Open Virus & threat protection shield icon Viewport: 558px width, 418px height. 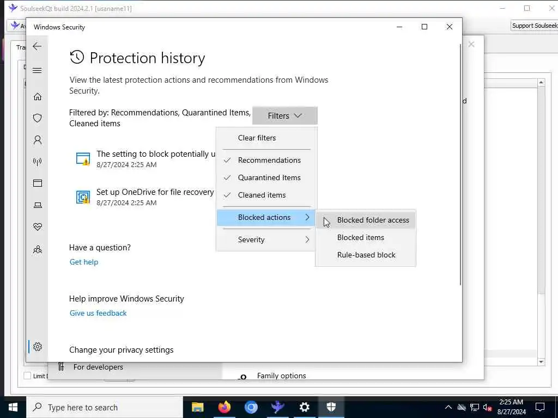pyautogui.click(x=38, y=118)
